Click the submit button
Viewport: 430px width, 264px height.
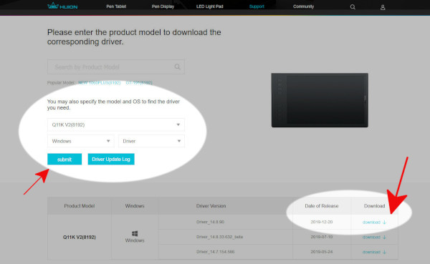[x=64, y=159]
